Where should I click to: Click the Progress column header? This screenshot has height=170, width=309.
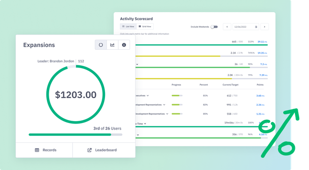pyautogui.click(x=176, y=85)
